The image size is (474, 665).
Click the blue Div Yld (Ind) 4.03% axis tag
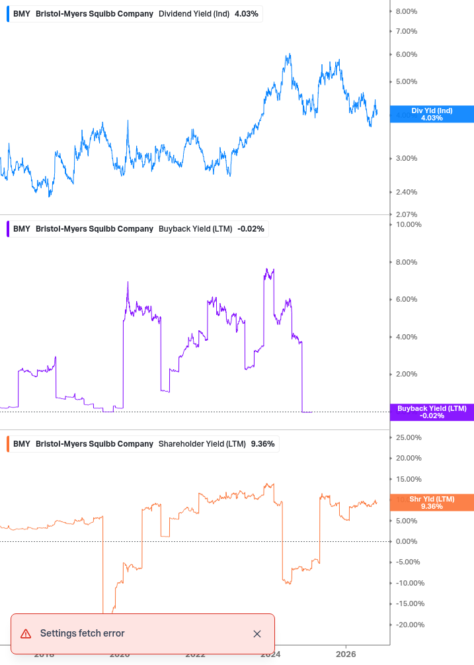432,114
